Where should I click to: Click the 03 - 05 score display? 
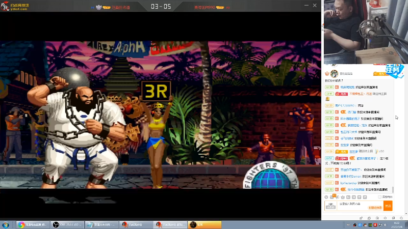[161, 7]
